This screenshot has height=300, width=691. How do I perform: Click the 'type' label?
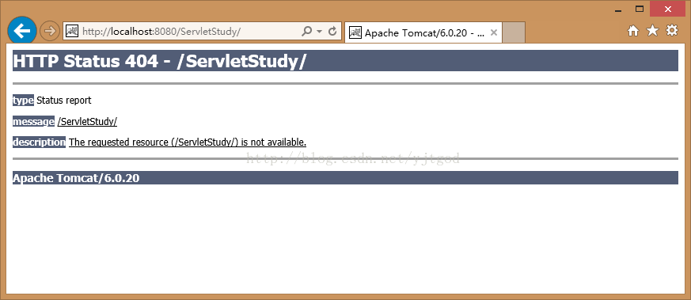click(24, 101)
